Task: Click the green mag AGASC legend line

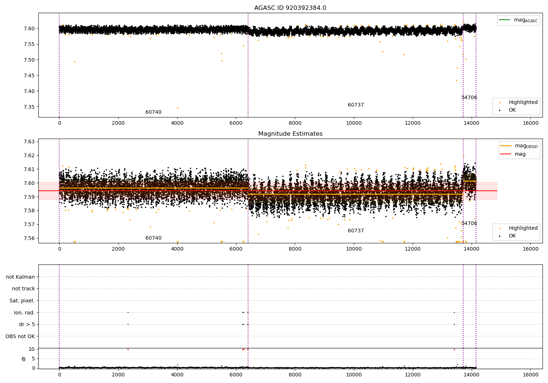Action: [x=505, y=20]
